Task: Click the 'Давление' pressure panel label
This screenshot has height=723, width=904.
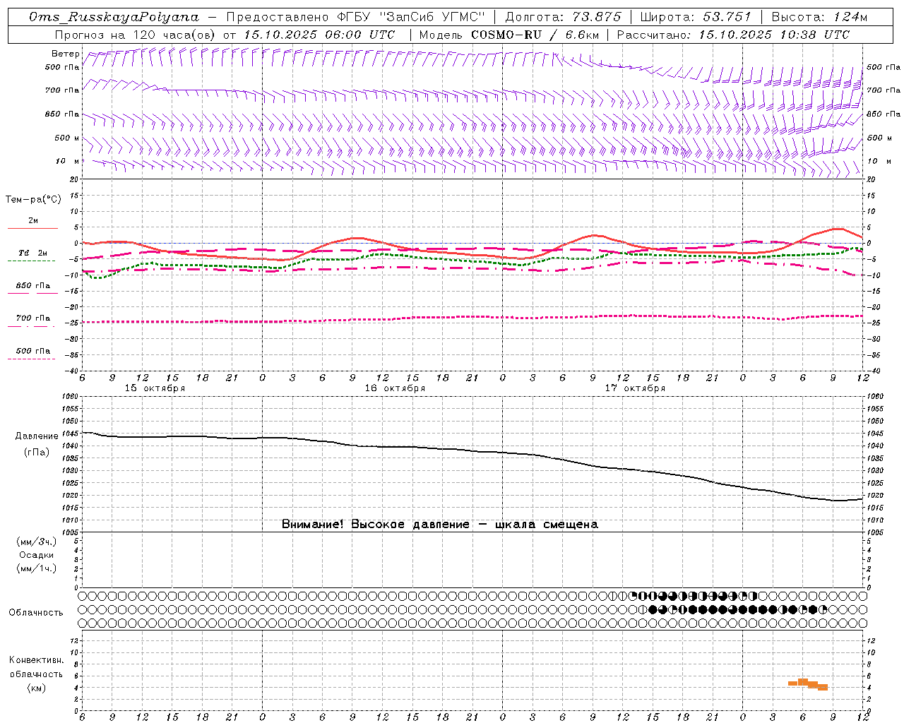Action: click(37, 436)
